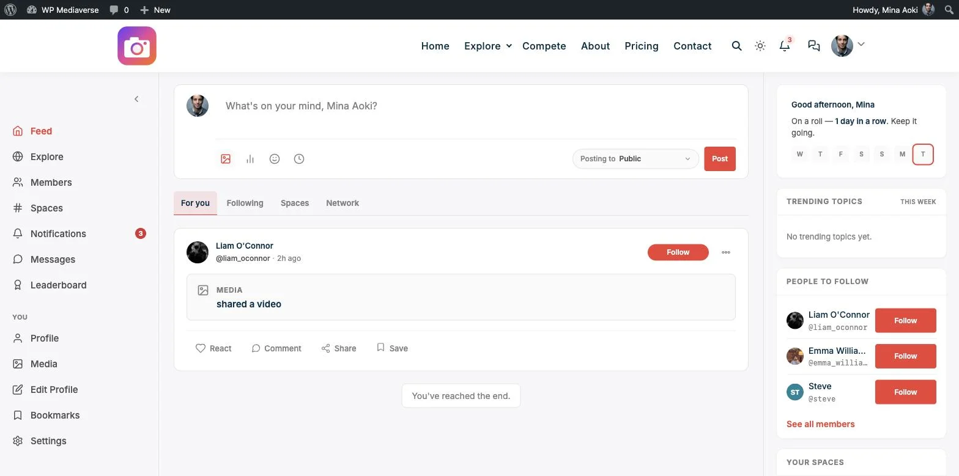Open the shared a video media card
This screenshot has width=959, height=476.
coord(461,297)
